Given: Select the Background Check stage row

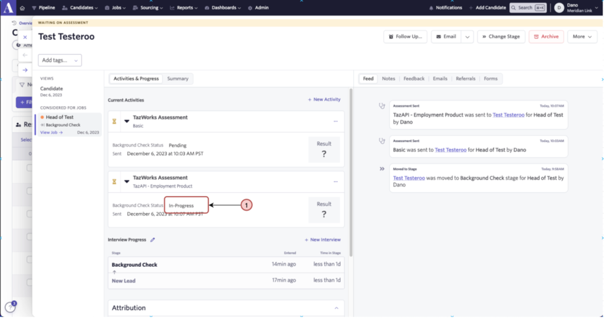Looking at the screenshot, I should pos(226,265).
